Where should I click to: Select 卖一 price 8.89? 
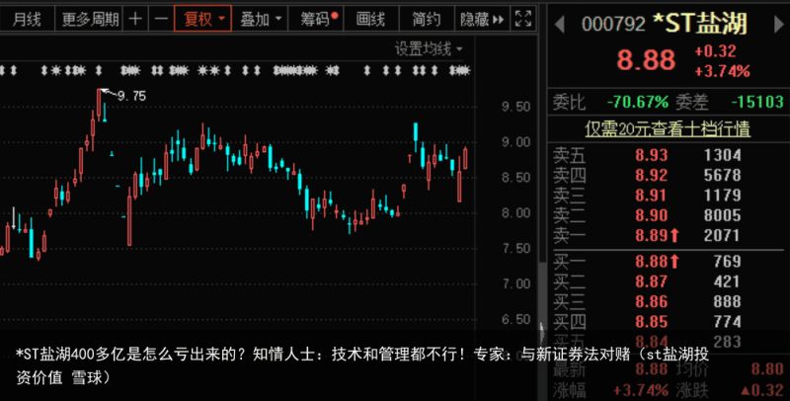pyautogui.click(x=651, y=236)
